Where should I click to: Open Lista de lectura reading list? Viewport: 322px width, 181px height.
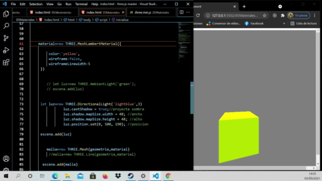(x=303, y=24)
